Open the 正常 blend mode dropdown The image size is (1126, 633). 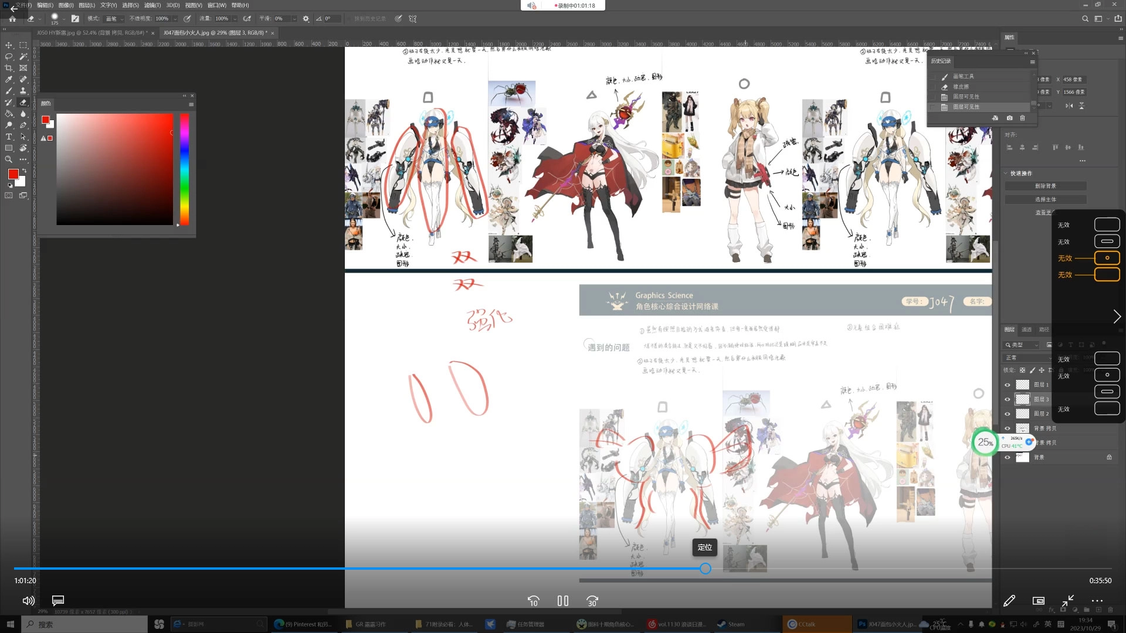click(x=1027, y=358)
